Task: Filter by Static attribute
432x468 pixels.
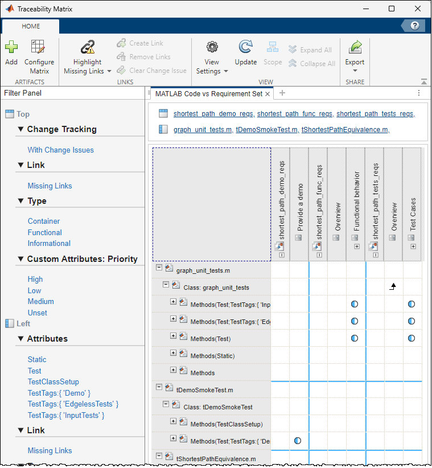Action: (37, 359)
